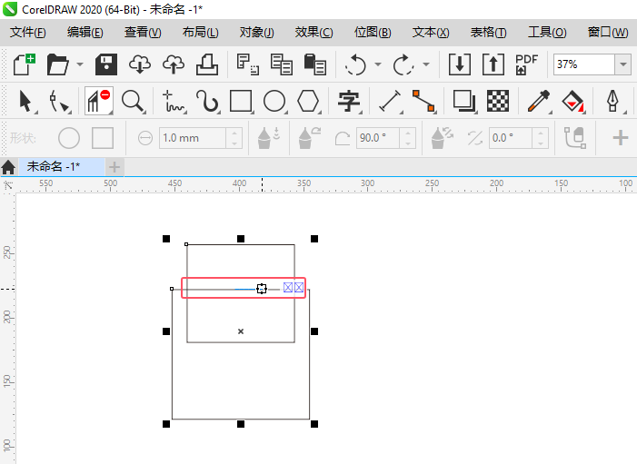Open the 编辑(E) menu

85,32
